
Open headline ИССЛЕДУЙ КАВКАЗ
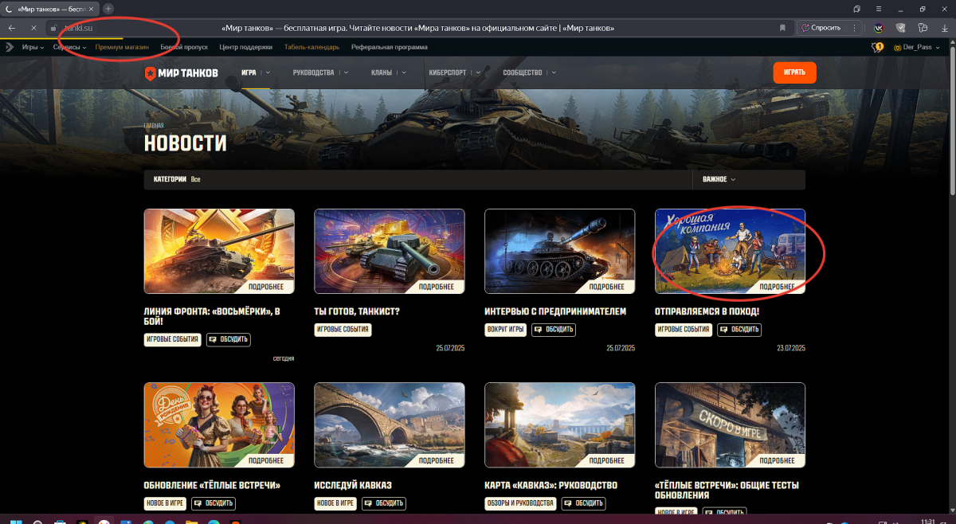[353, 485]
